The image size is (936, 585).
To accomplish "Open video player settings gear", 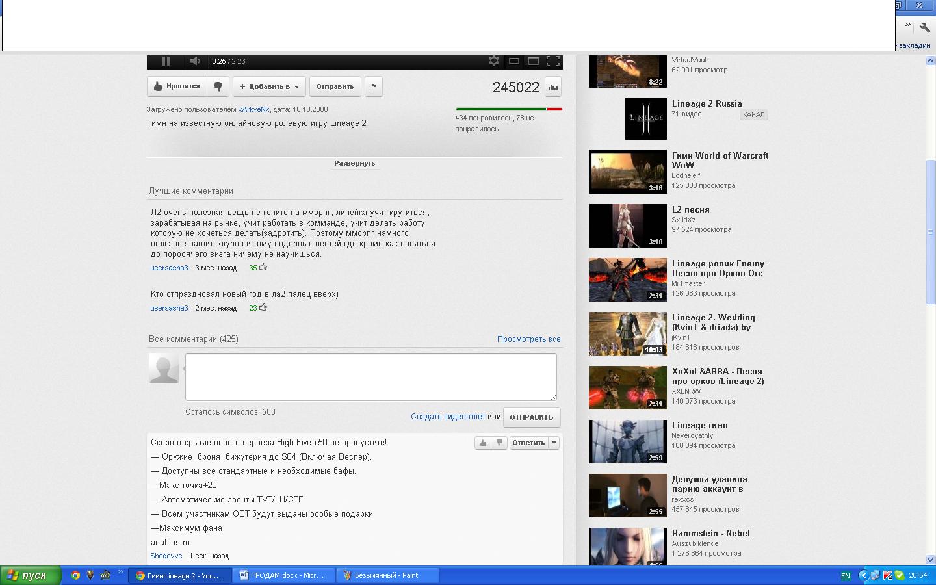I will click(x=494, y=61).
